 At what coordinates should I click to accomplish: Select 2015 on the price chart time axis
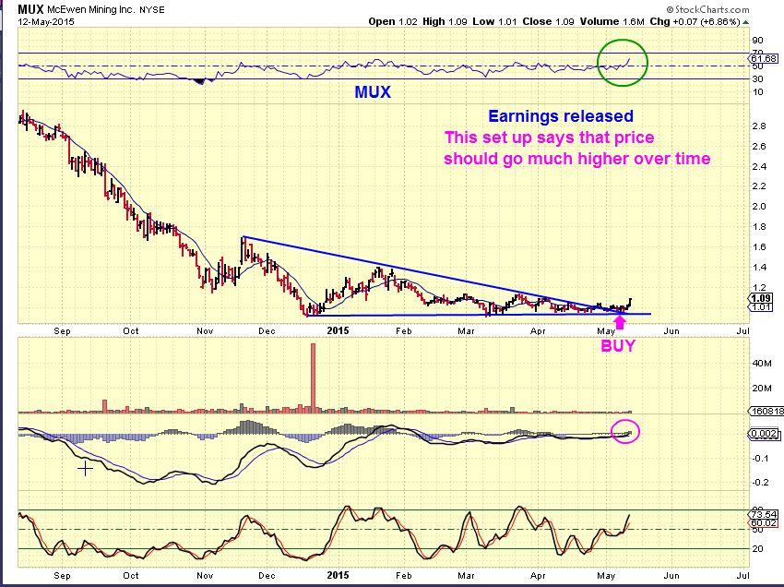click(338, 330)
